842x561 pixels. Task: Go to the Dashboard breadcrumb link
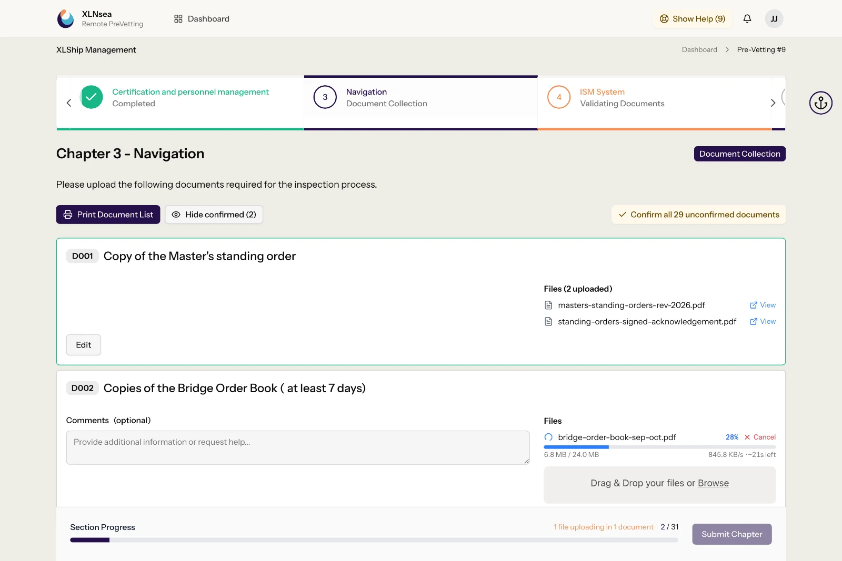[x=699, y=49]
